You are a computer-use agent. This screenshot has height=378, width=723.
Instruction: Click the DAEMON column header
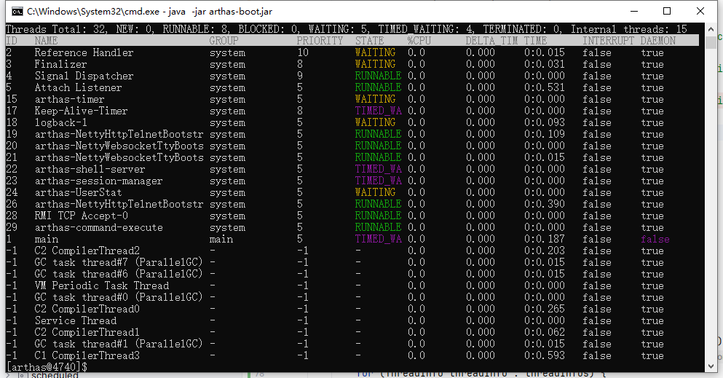tap(658, 41)
